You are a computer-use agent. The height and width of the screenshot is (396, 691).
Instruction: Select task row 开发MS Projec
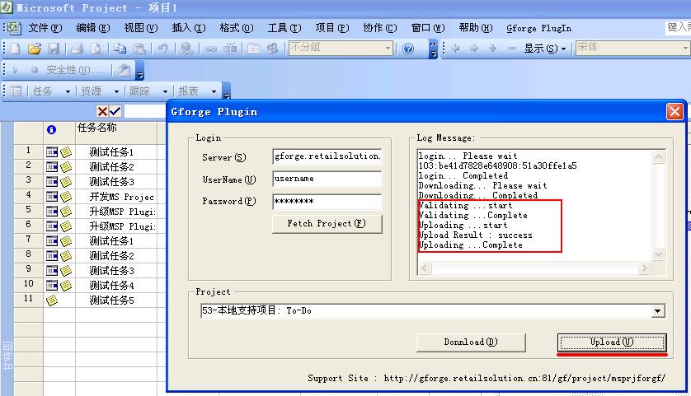tap(122, 197)
